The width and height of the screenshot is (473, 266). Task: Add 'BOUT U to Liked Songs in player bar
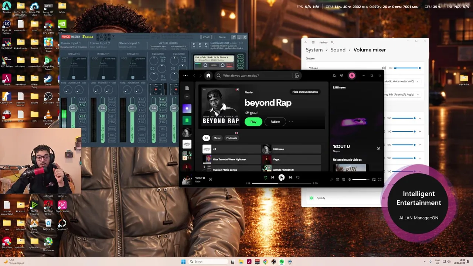[x=210, y=180]
